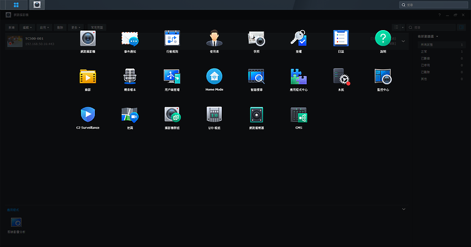Open the client management monitor icon
The width and height of the screenshot is (471, 247).
tap(172, 76)
